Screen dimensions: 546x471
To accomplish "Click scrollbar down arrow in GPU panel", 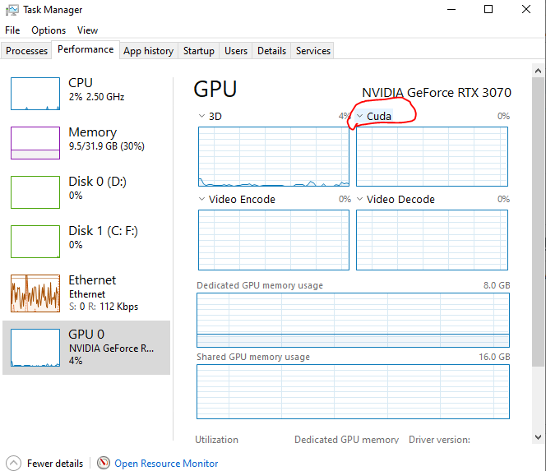I will (x=538, y=436).
